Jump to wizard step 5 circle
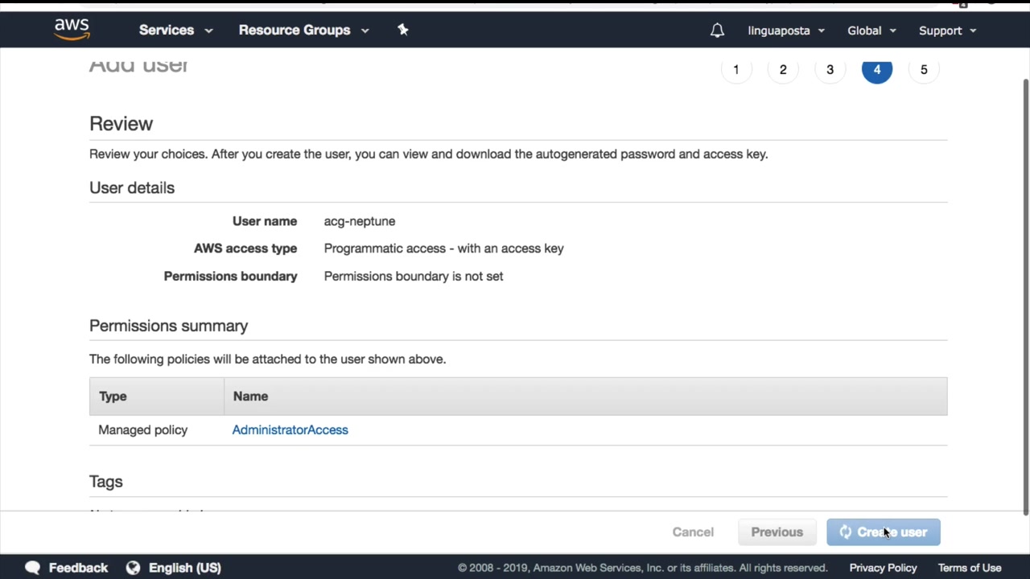 tap(924, 70)
